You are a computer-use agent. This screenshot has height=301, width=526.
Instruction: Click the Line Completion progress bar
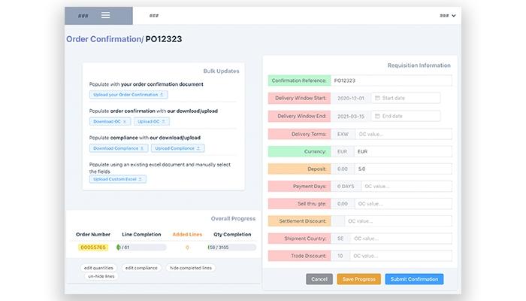coord(141,248)
